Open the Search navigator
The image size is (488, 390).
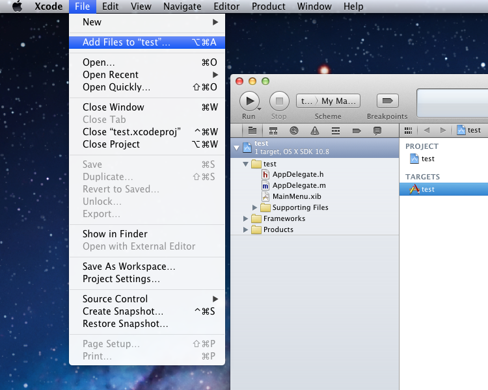[294, 131]
